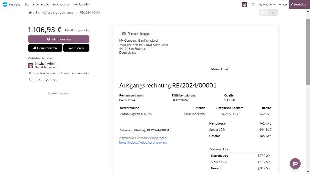Click the camera icon next to Your logo
This screenshot has height=174, width=310.
pyautogui.click(x=123, y=34)
